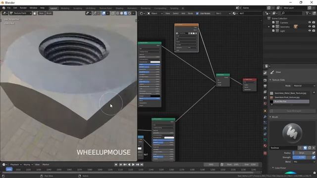Switch to the Modeling workspace tab
317x178 pixels.
click(x=65, y=8)
